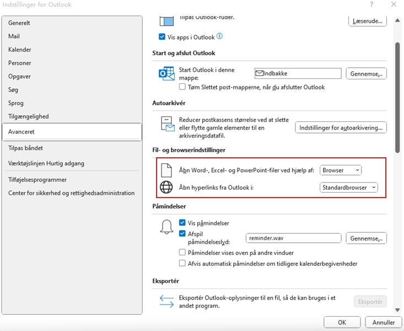
Task: Click the Læserude button
Action: [x=368, y=21]
